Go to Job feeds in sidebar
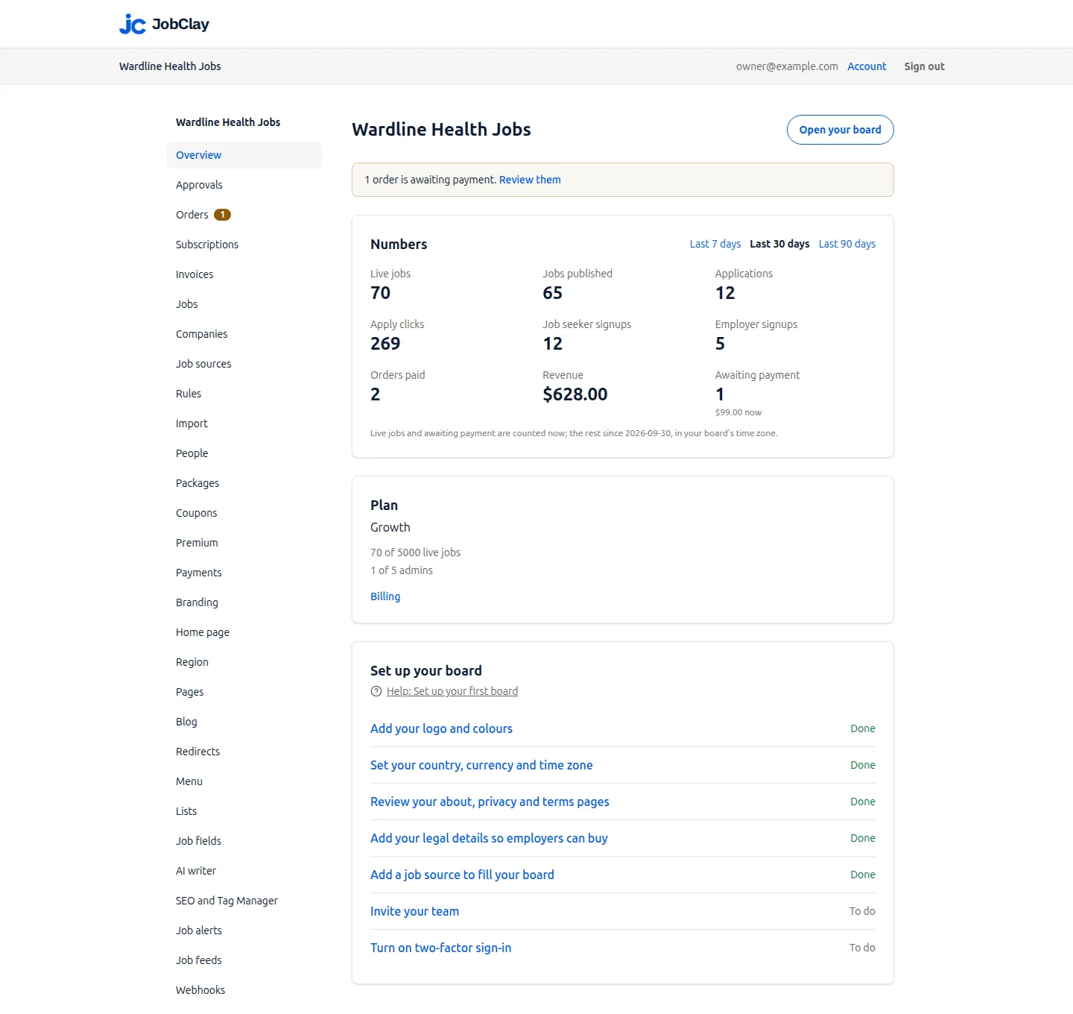The height and width of the screenshot is (1014, 1073). point(244,960)
